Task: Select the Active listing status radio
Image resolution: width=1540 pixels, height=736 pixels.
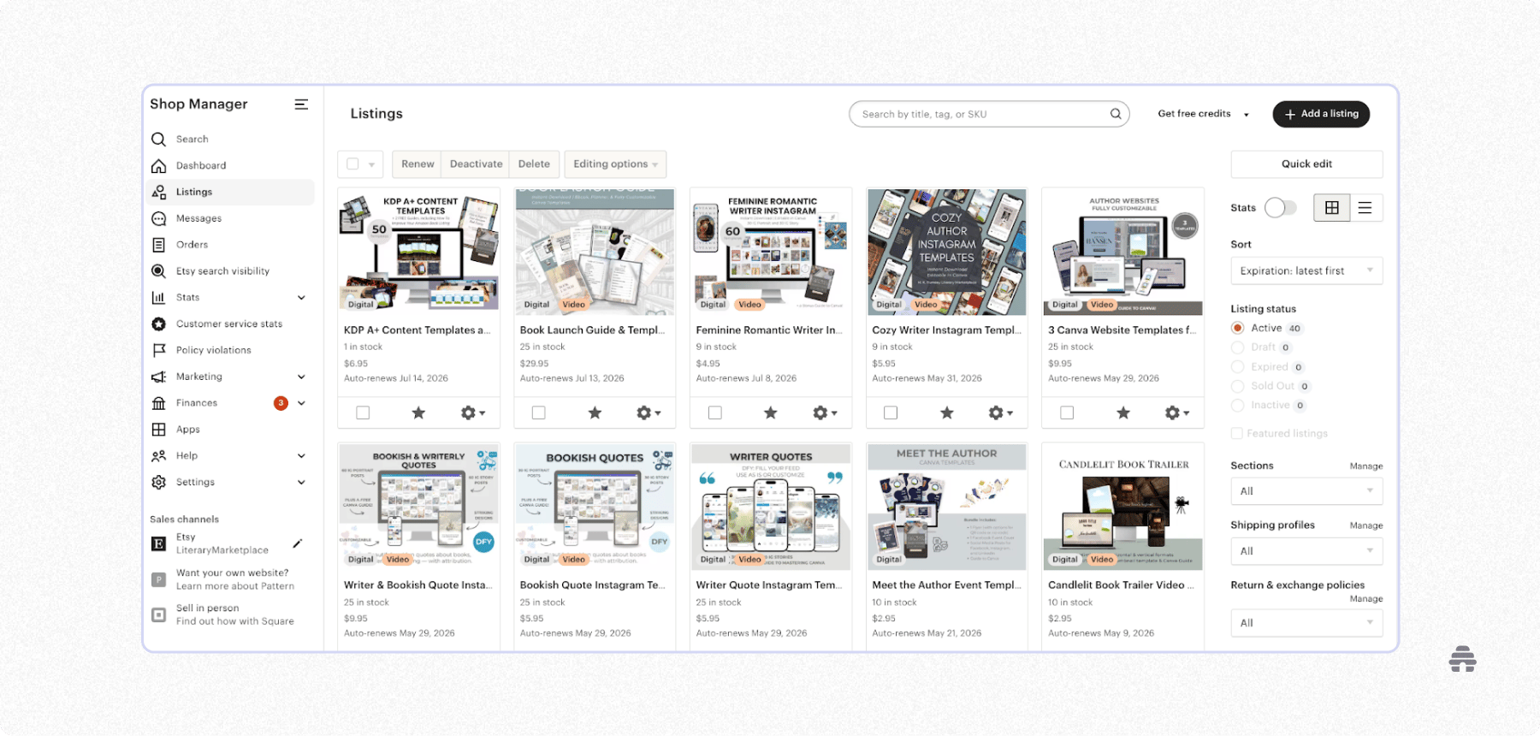Action: (1237, 328)
